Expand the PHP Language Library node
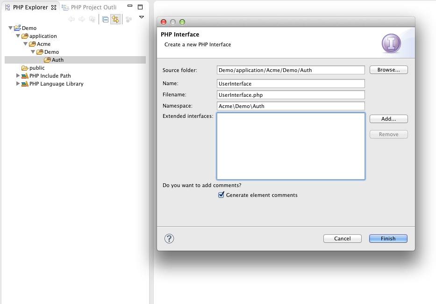 [18, 84]
